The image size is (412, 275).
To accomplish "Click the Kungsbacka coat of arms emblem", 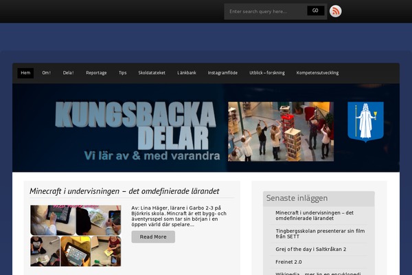I will pyautogui.click(x=365, y=122).
